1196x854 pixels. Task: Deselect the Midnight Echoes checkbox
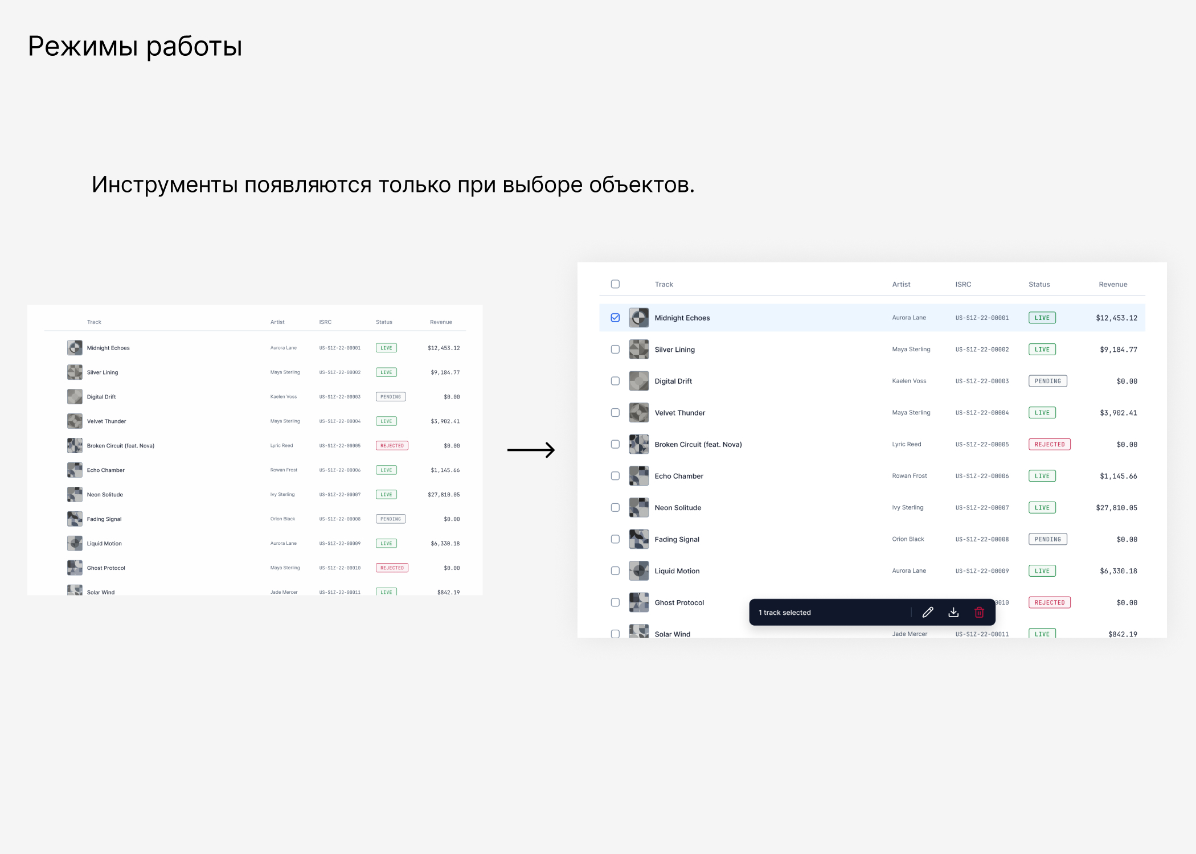(x=615, y=317)
